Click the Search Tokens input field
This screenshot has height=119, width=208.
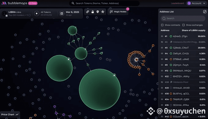click(104, 3)
